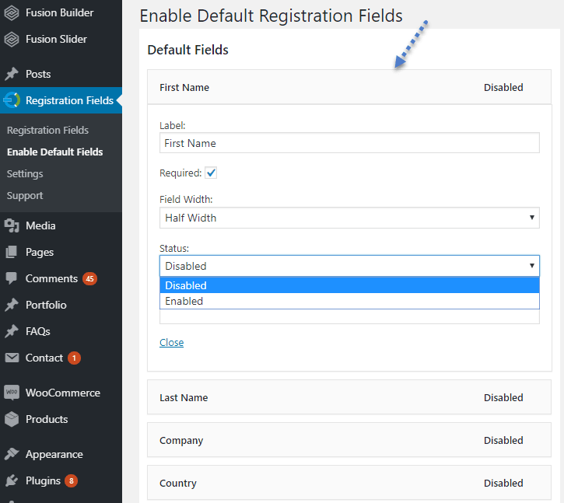Open Posts via its pin icon
The height and width of the screenshot is (503, 564).
pos(12,74)
